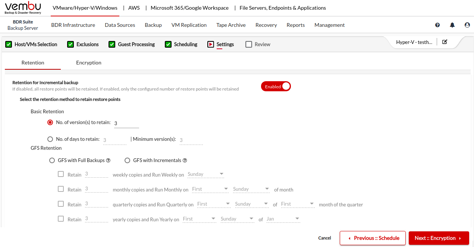Image resolution: width=474 pixels, height=247 pixels.
Task: Select No. of days to retain radio
Action: [x=50, y=139]
